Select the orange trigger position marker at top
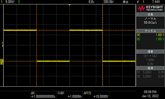Viewport: 165px width, 99px height. click(69, 5)
